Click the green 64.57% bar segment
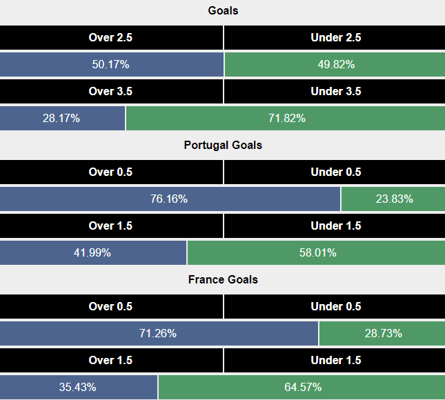 coord(302,388)
